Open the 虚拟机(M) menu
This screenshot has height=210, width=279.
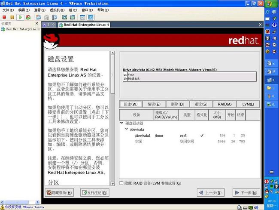[57, 10]
